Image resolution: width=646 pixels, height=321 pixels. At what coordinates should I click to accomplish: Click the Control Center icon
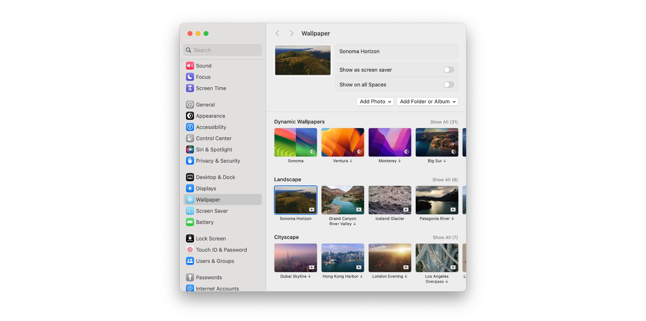tap(190, 138)
